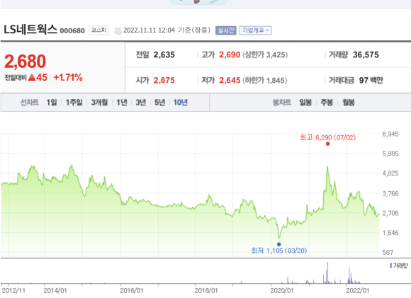411x298 pixels.
Task: Click the 거래량 value 36,575
Action: coord(366,55)
